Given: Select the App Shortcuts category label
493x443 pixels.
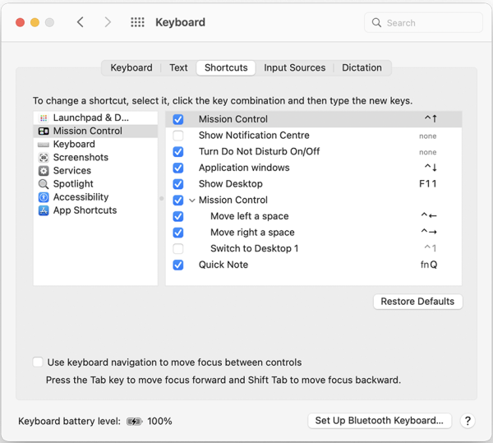Looking at the screenshot, I should pos(85,210).
